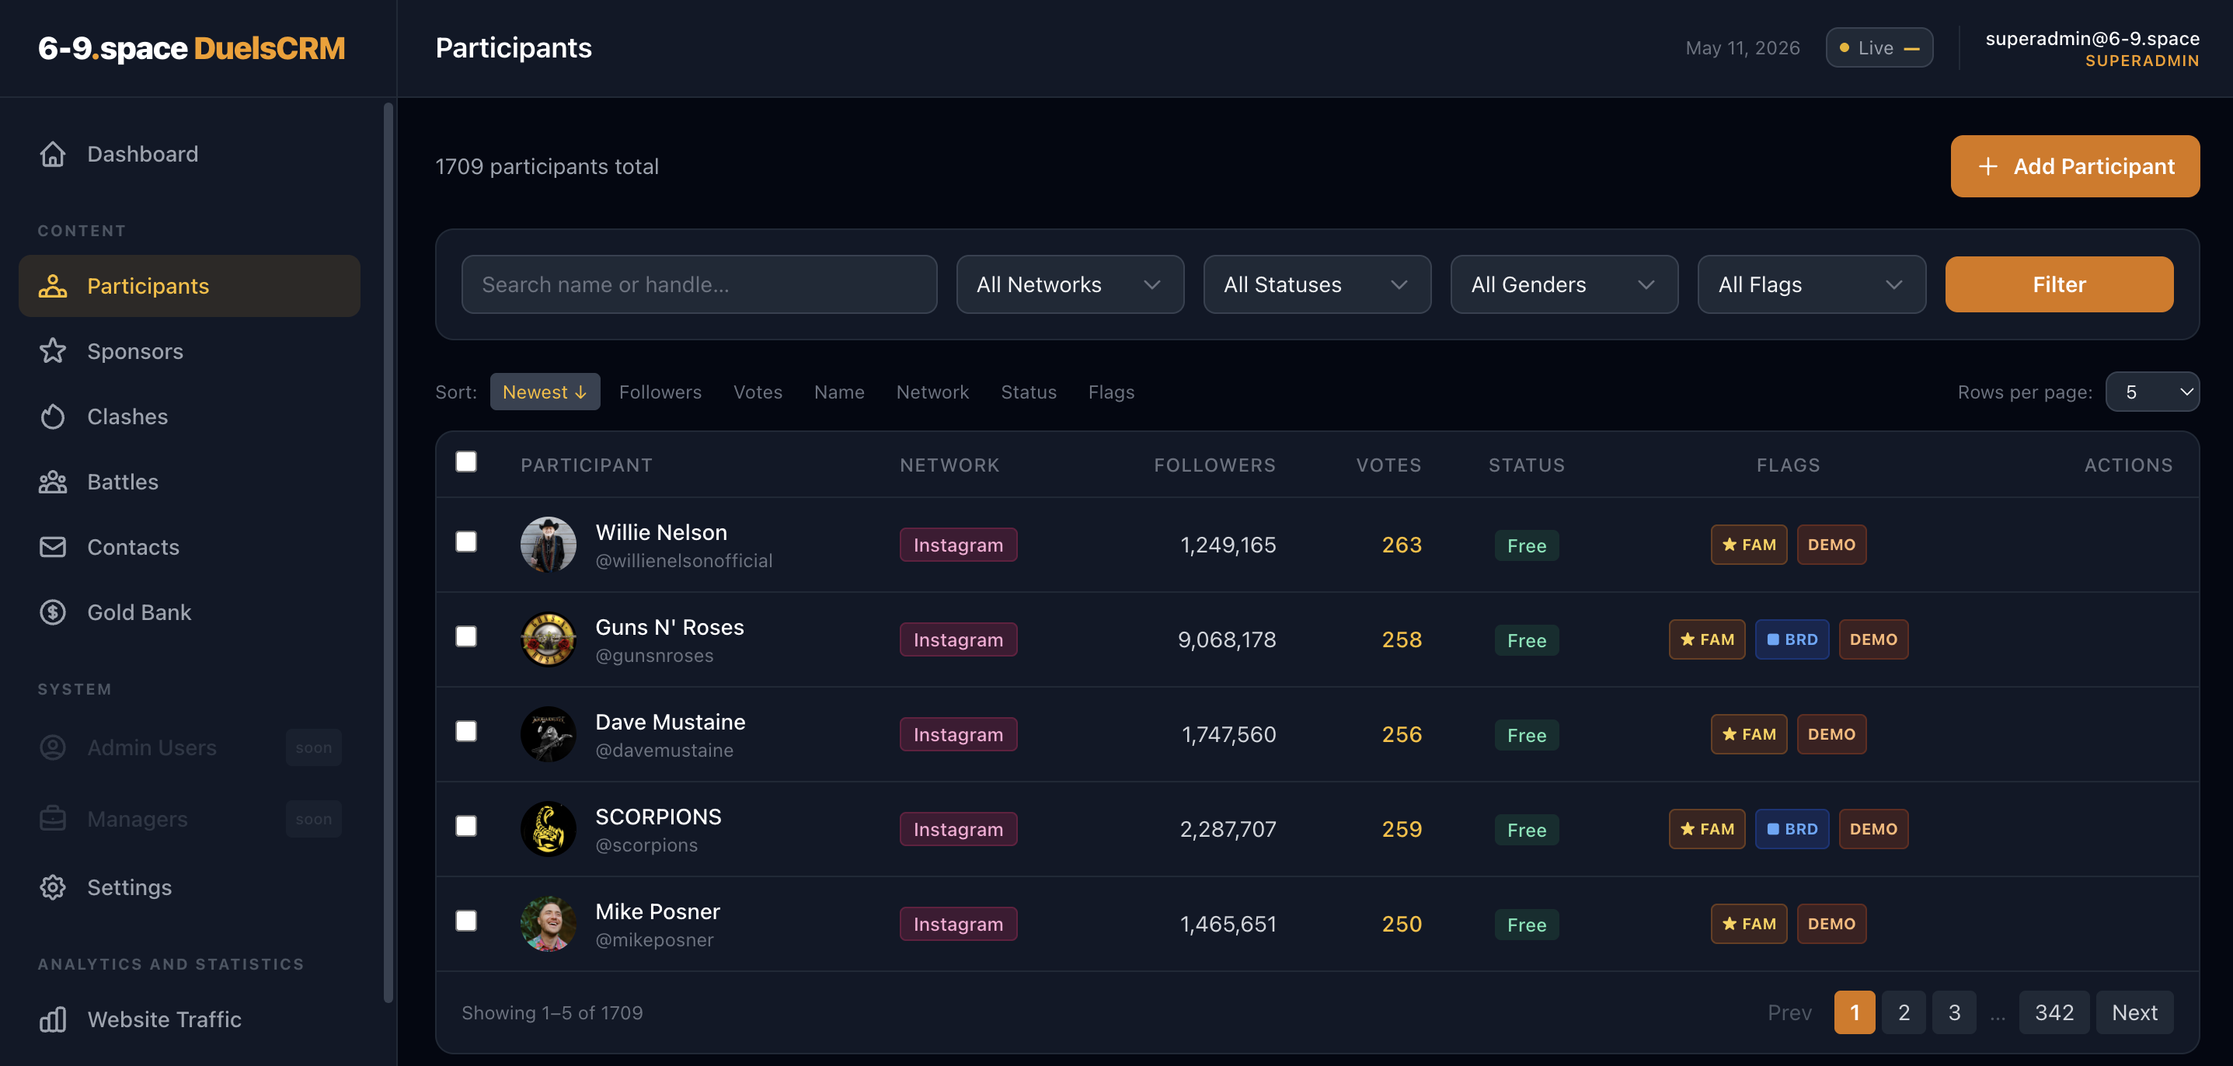
Task: Go to page 3
Action: (1954, 1012)
